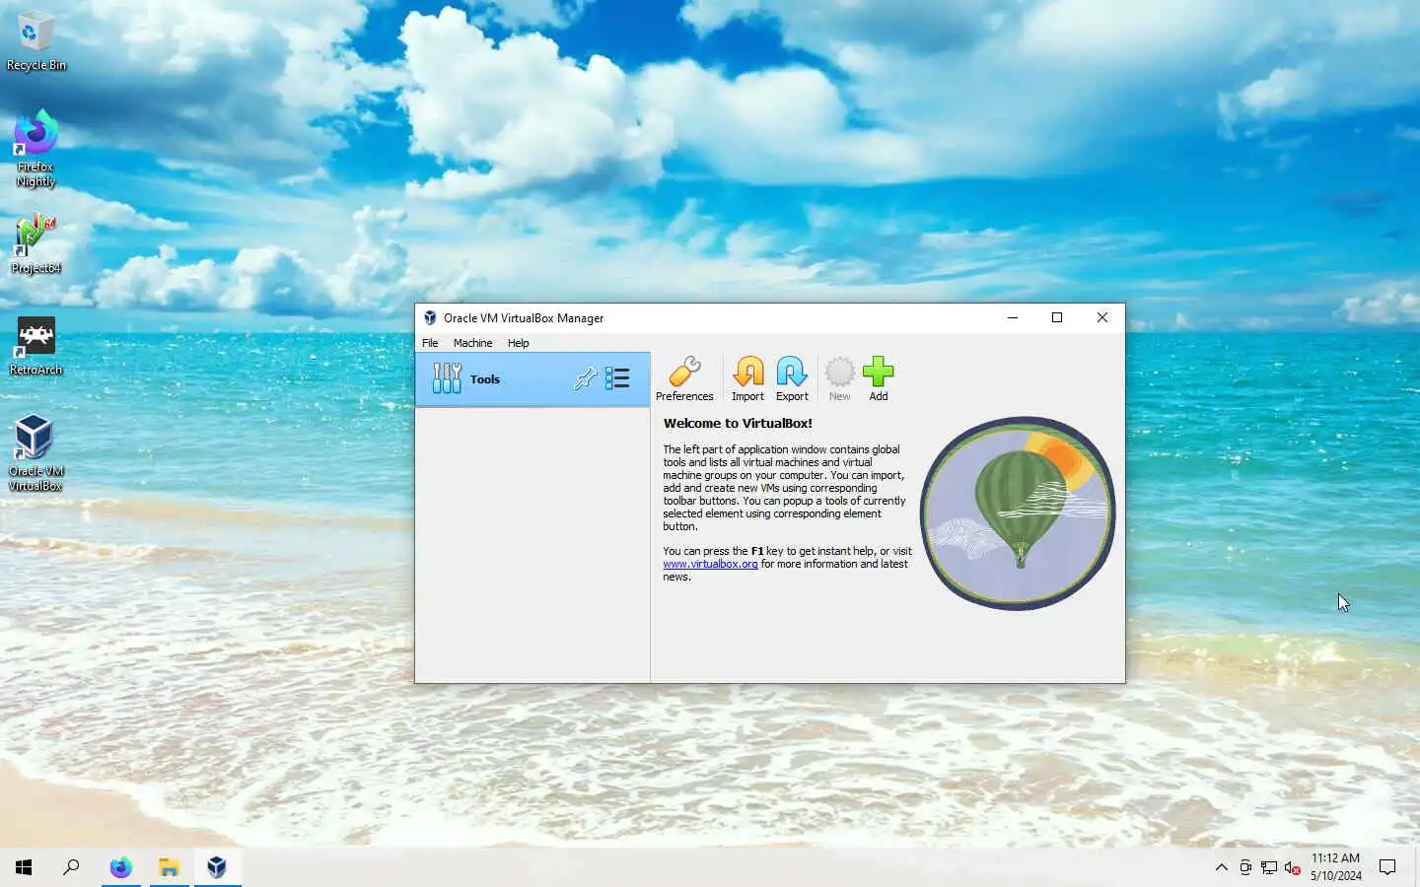Close the VirtualBox Manager window

coord(1102,317)
